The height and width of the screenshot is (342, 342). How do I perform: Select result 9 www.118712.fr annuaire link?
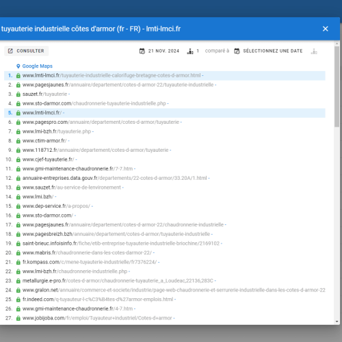point(95,150)
